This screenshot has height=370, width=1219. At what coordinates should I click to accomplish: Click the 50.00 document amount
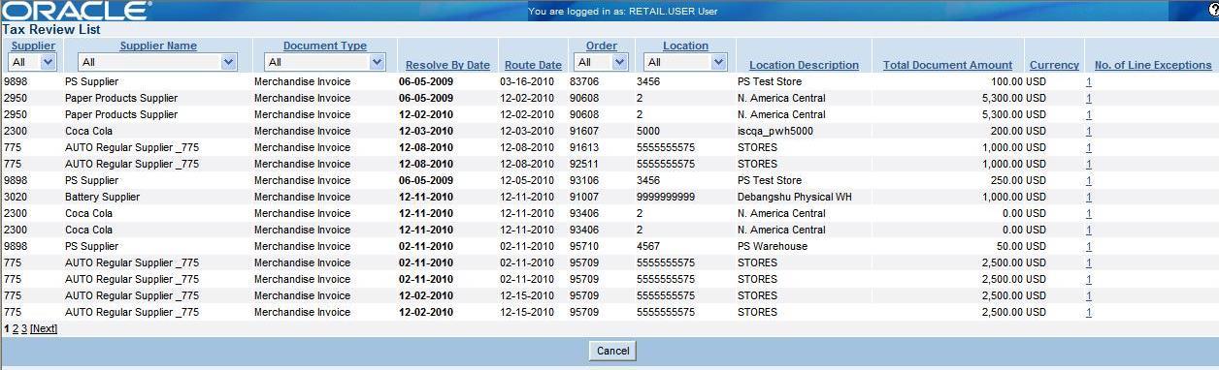1009,246
